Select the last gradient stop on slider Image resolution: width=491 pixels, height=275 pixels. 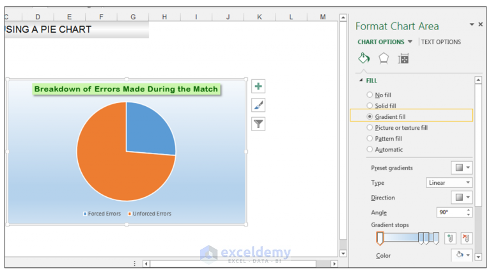(x=436, y=239)
